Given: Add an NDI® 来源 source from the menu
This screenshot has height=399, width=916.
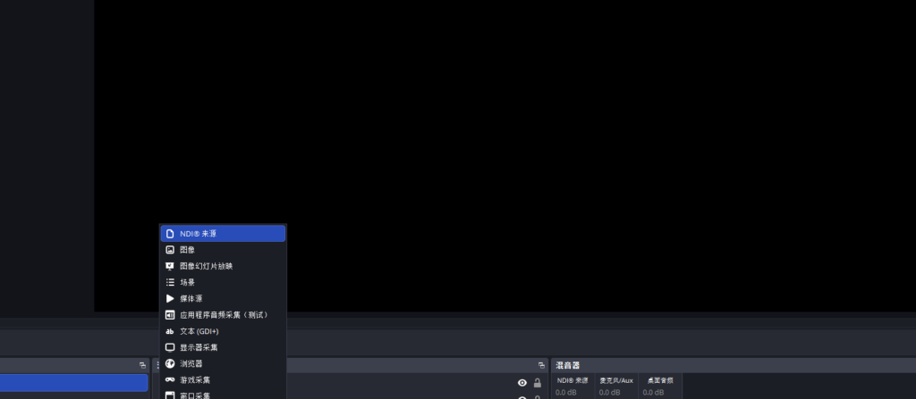Looking at the screenshot, I should point(223,233).
